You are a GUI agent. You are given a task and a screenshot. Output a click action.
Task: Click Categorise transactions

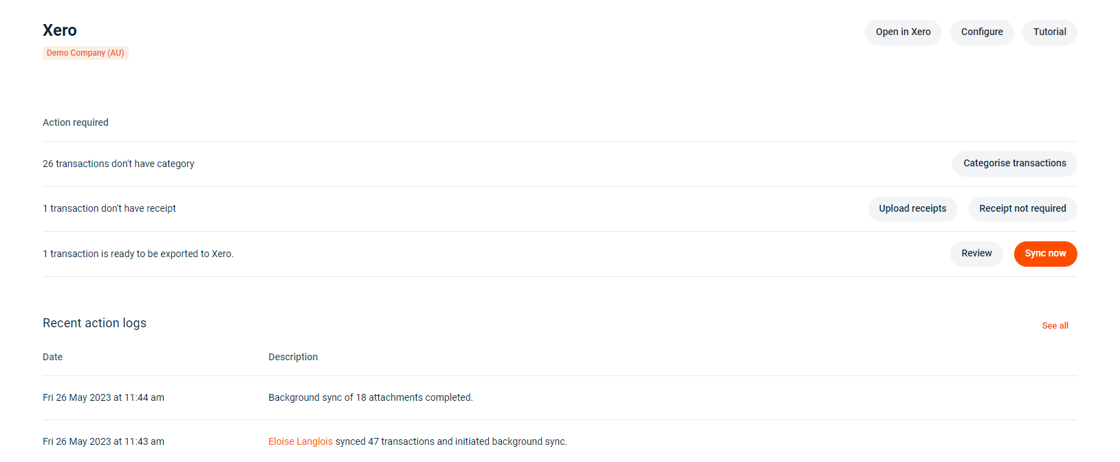point(1014,164)
